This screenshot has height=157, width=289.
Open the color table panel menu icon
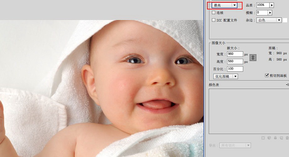pos(287,85)
